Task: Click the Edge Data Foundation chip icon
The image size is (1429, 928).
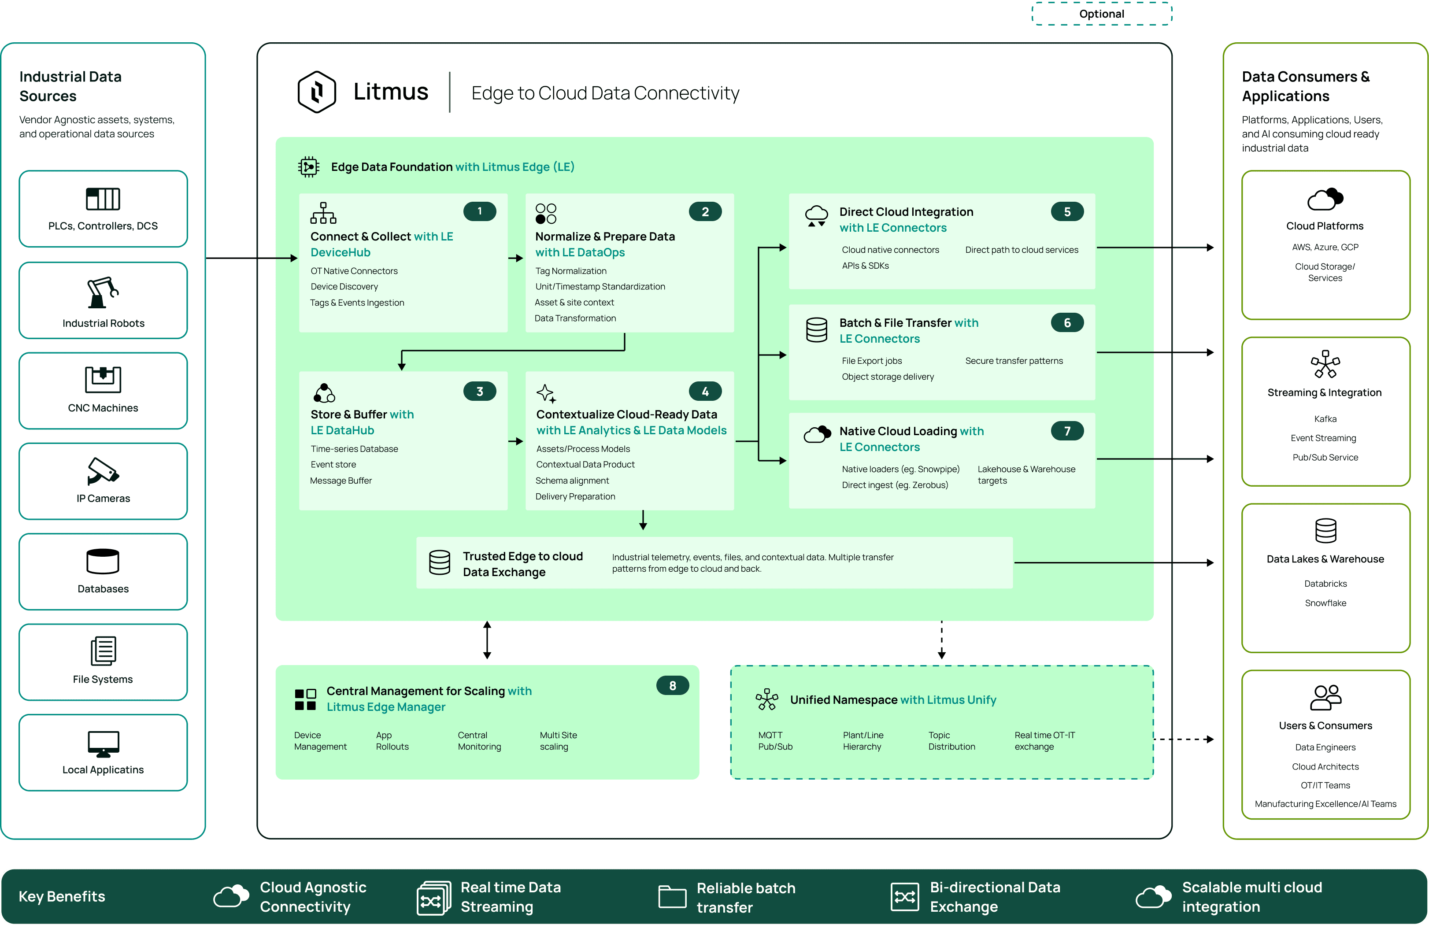Action: (309, 166)
